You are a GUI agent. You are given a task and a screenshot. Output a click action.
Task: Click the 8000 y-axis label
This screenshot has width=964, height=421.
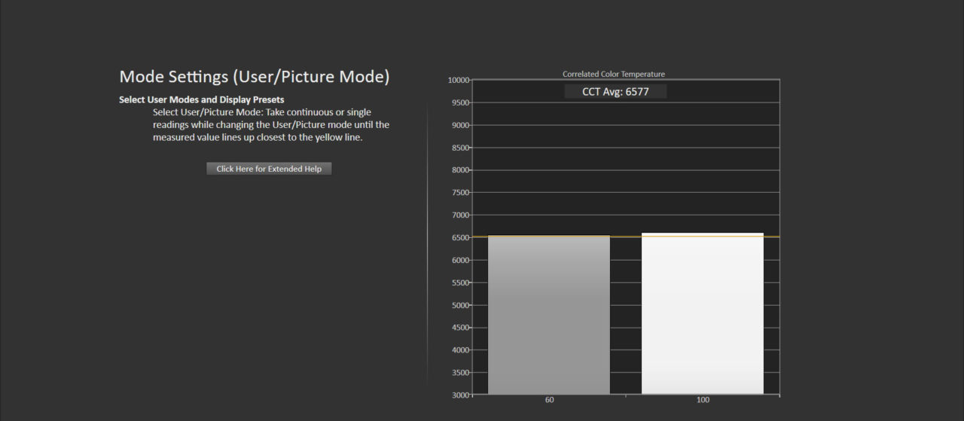click(460, 170)
